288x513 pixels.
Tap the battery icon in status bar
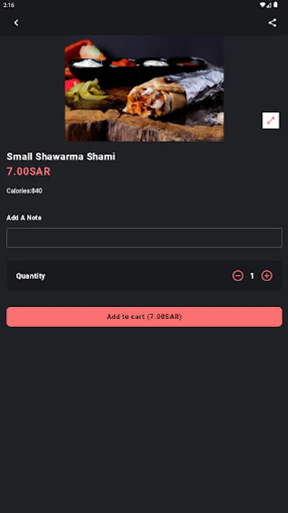pyautogui.click(x=276, y=5)
